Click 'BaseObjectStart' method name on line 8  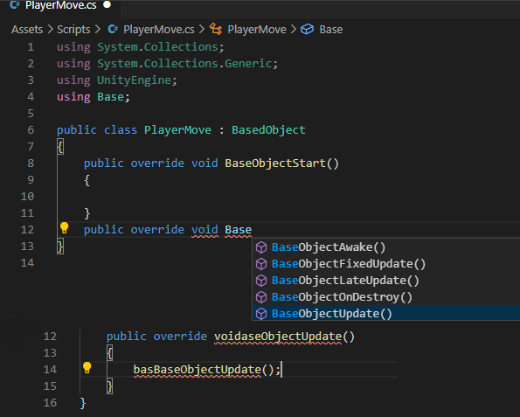click(x=275, y=163)
